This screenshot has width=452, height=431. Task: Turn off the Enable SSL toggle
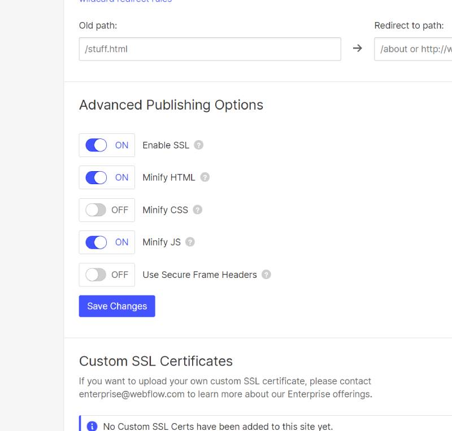[x=96, y=145]
